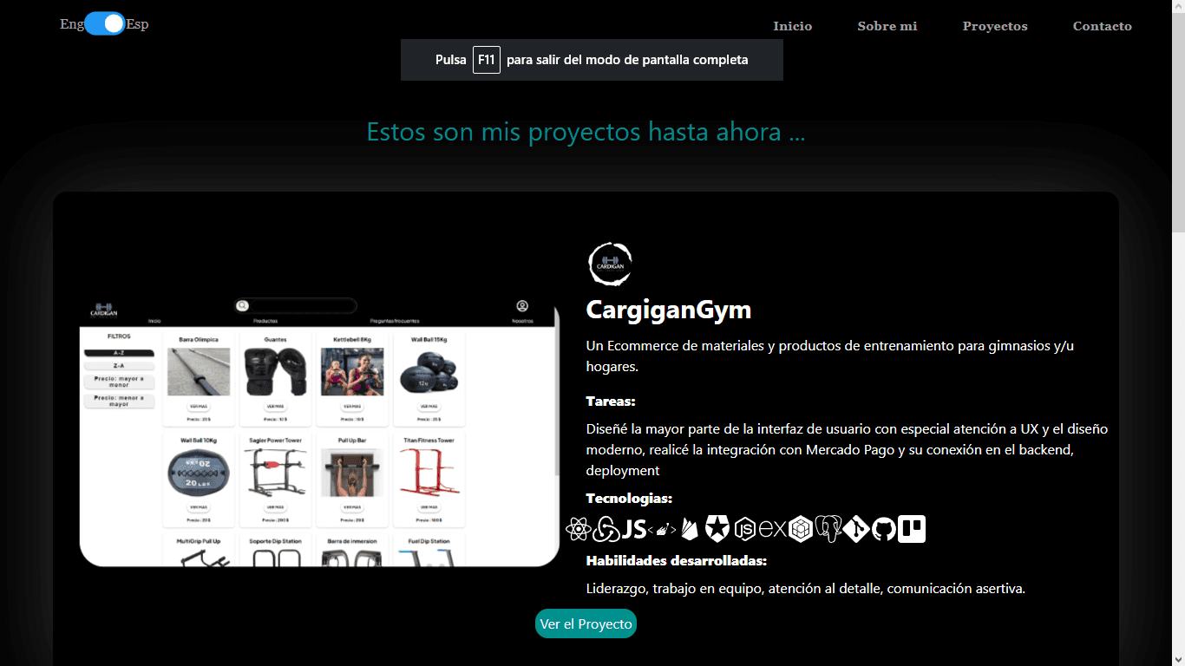Viewport: 1185px width, 666px height.
Task: Click the CargiganGym store preview screenshot
Action: pyautogui.click(x=319, y=431)
